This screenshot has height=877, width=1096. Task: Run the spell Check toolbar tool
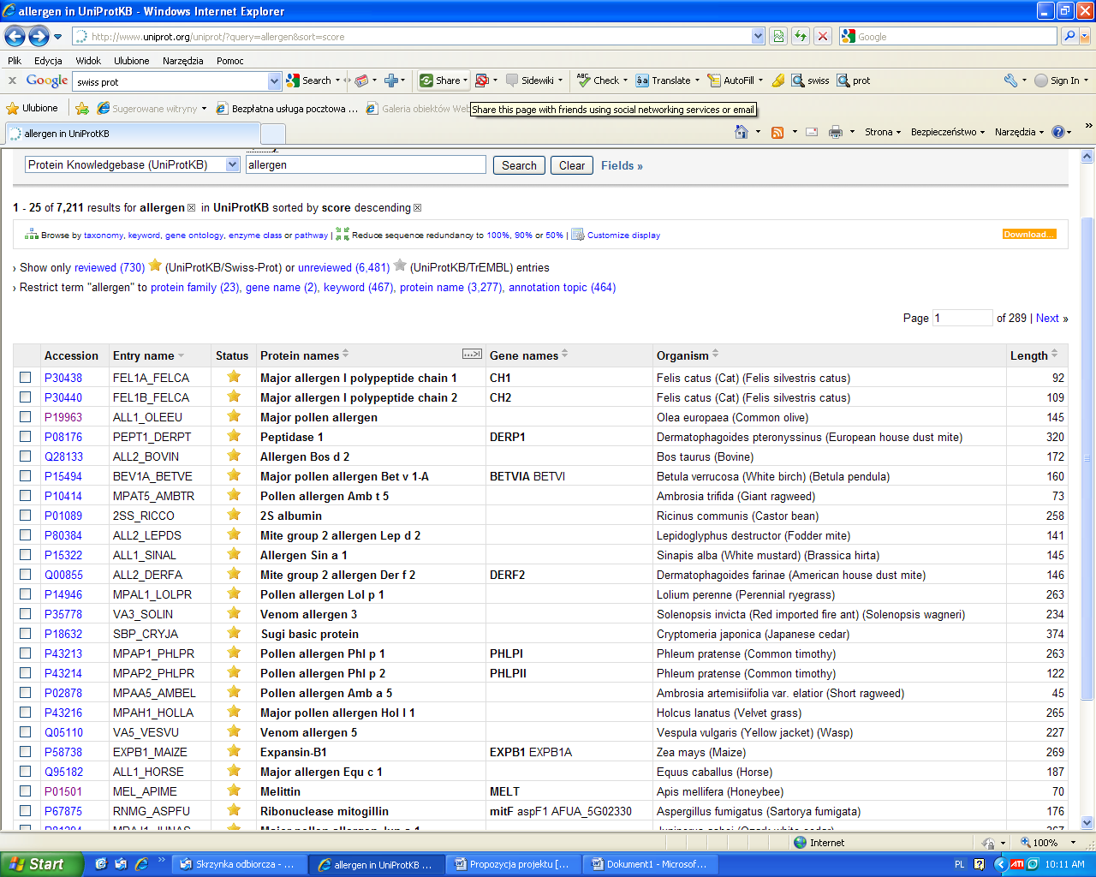click(601, 81)
